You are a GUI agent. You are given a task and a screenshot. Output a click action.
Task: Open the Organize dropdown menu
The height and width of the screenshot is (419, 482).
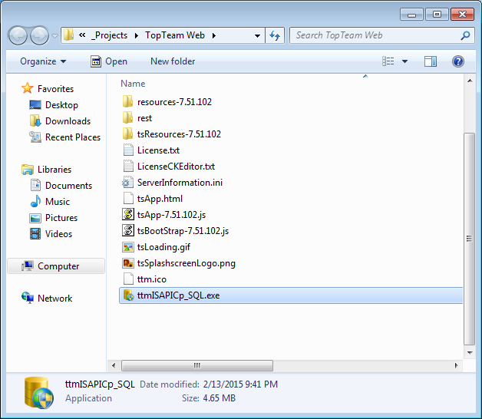[43, 61]
